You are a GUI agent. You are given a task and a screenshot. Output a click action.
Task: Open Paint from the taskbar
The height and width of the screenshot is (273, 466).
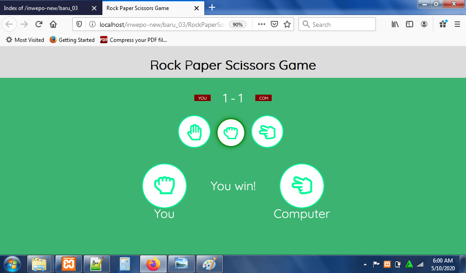[209, 264]
